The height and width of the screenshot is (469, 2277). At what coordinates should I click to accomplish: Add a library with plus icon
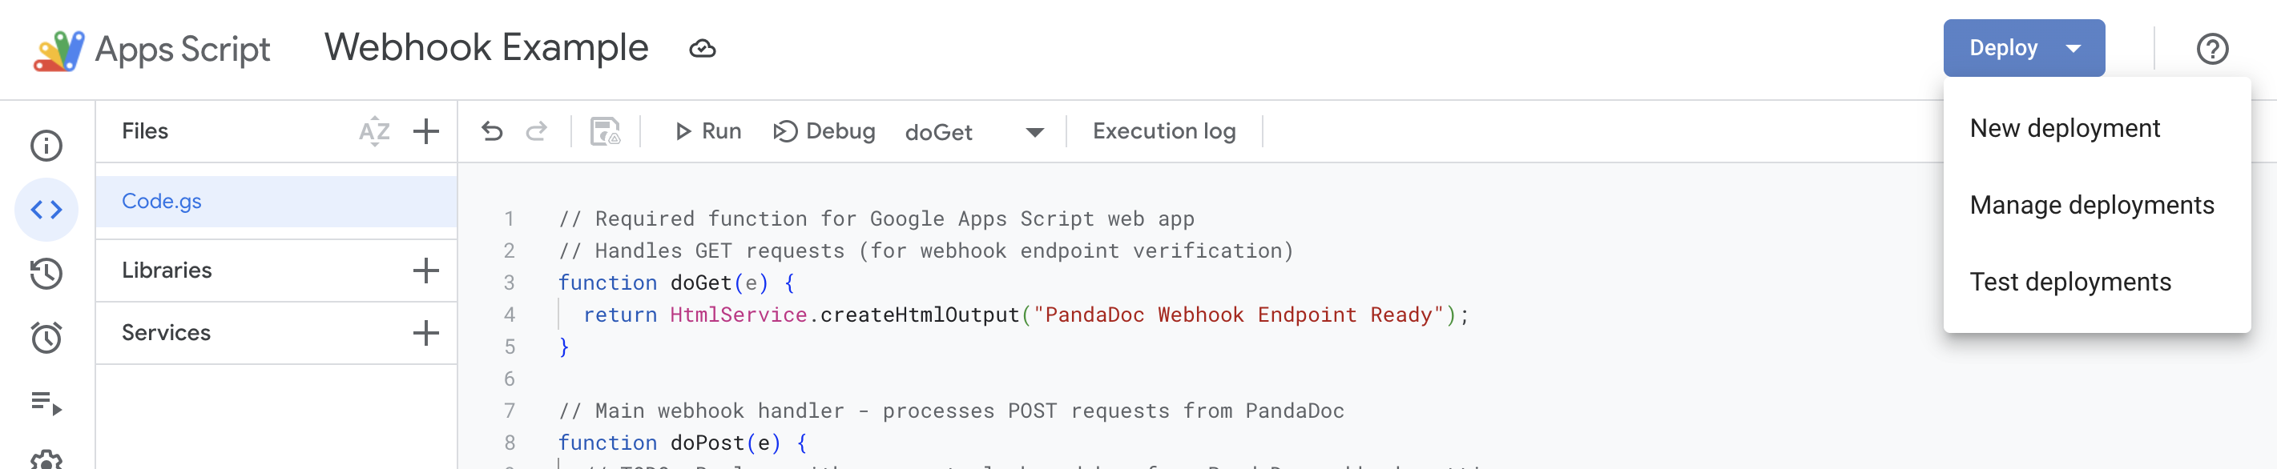(426, 271)
